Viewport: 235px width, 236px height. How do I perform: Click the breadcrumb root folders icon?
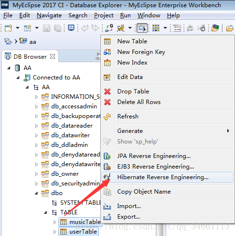click(8, 41)
